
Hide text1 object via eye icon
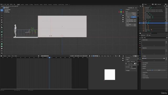pyautogui.click(x=165, y=26)
